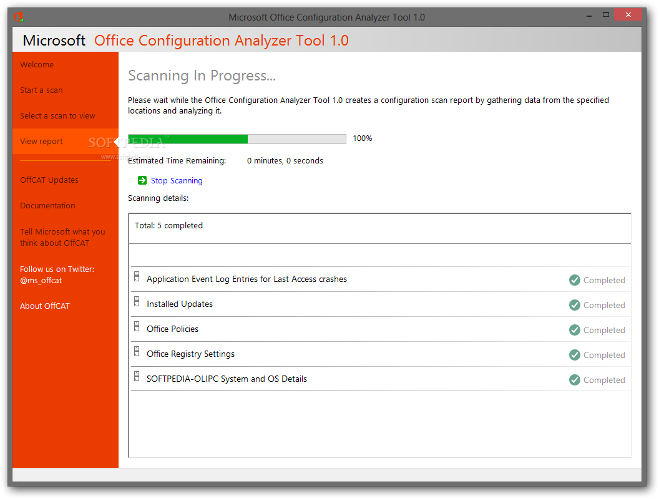The height and width of the screenshot is (499, 659).
Task: Click the 'Scanning details:' label
Action: coord(158,198)
